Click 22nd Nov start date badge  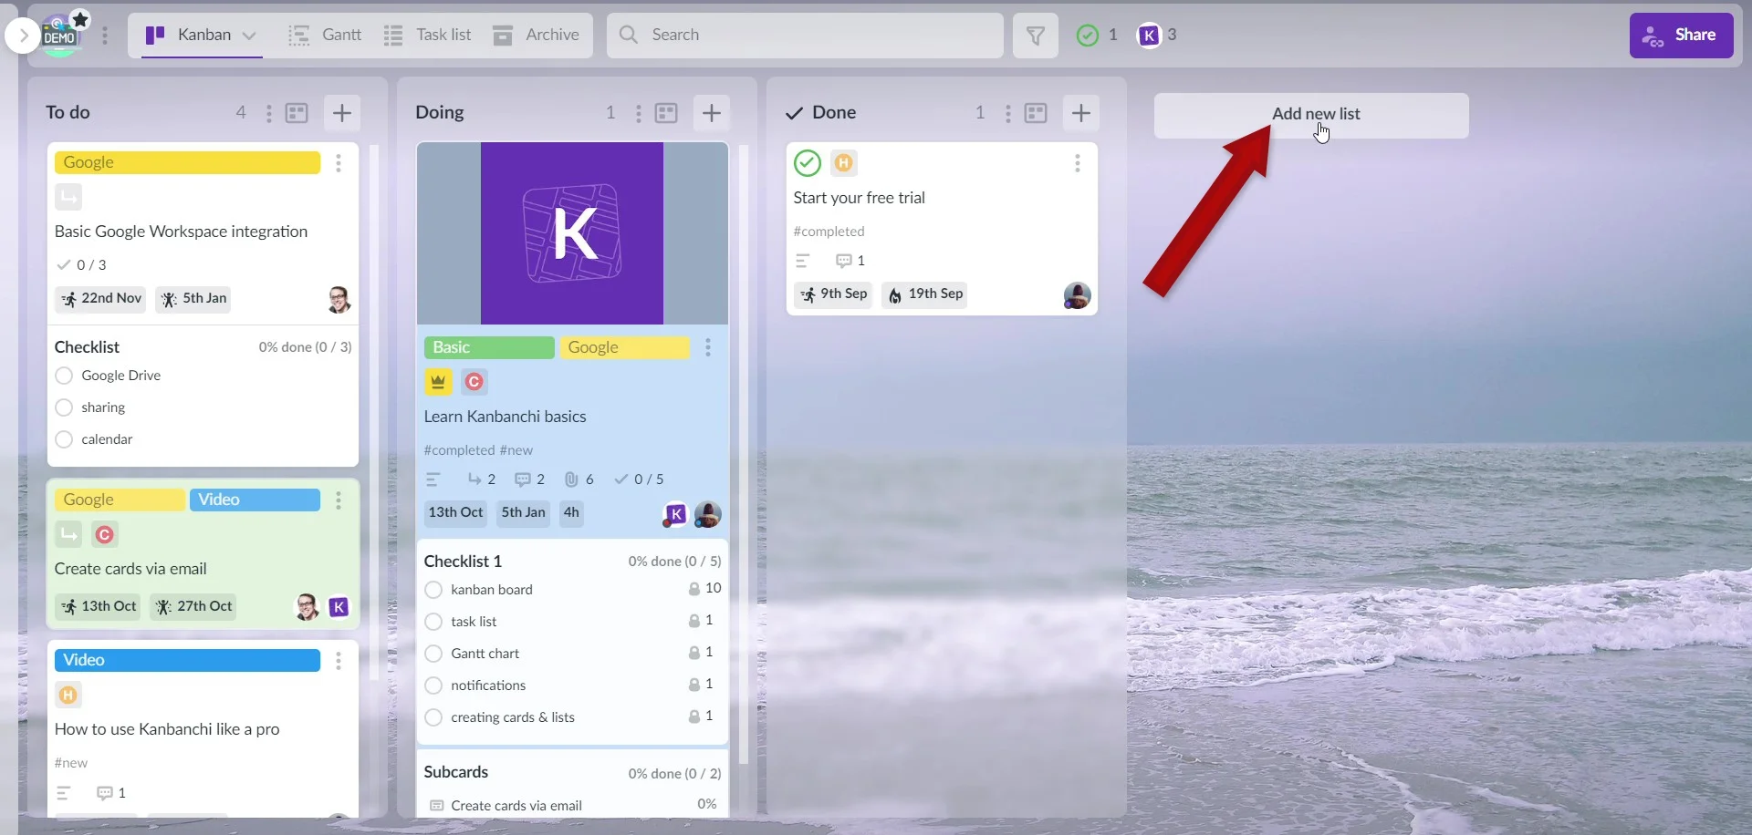(100, 298)
